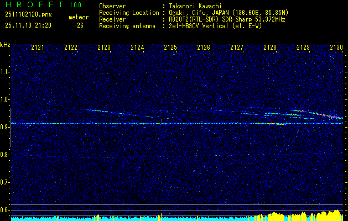Click time marker 2129

click(303, 48)
